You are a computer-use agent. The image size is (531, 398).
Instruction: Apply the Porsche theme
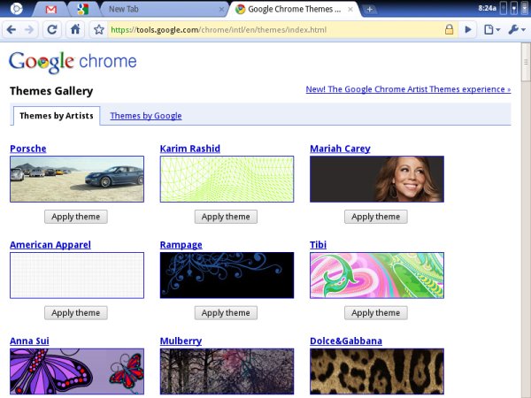[76, 217]
